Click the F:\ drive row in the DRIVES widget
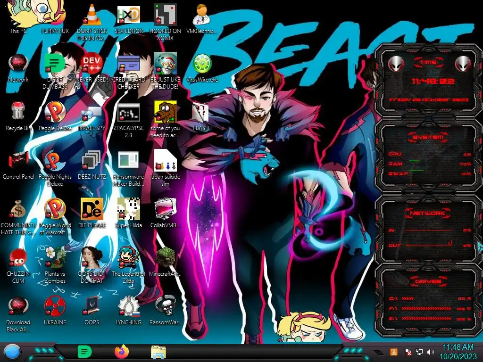 click(430, 308)
